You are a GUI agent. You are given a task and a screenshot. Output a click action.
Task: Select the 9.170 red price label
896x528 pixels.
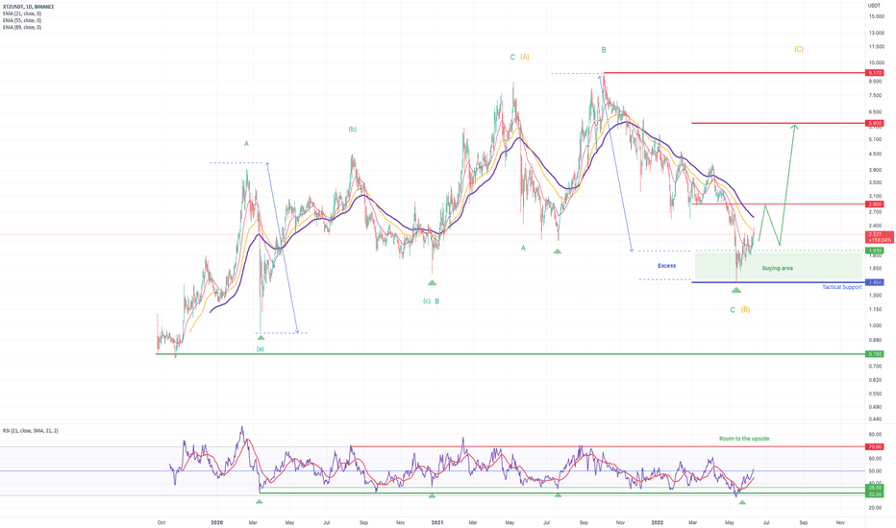tap(875, 73)
